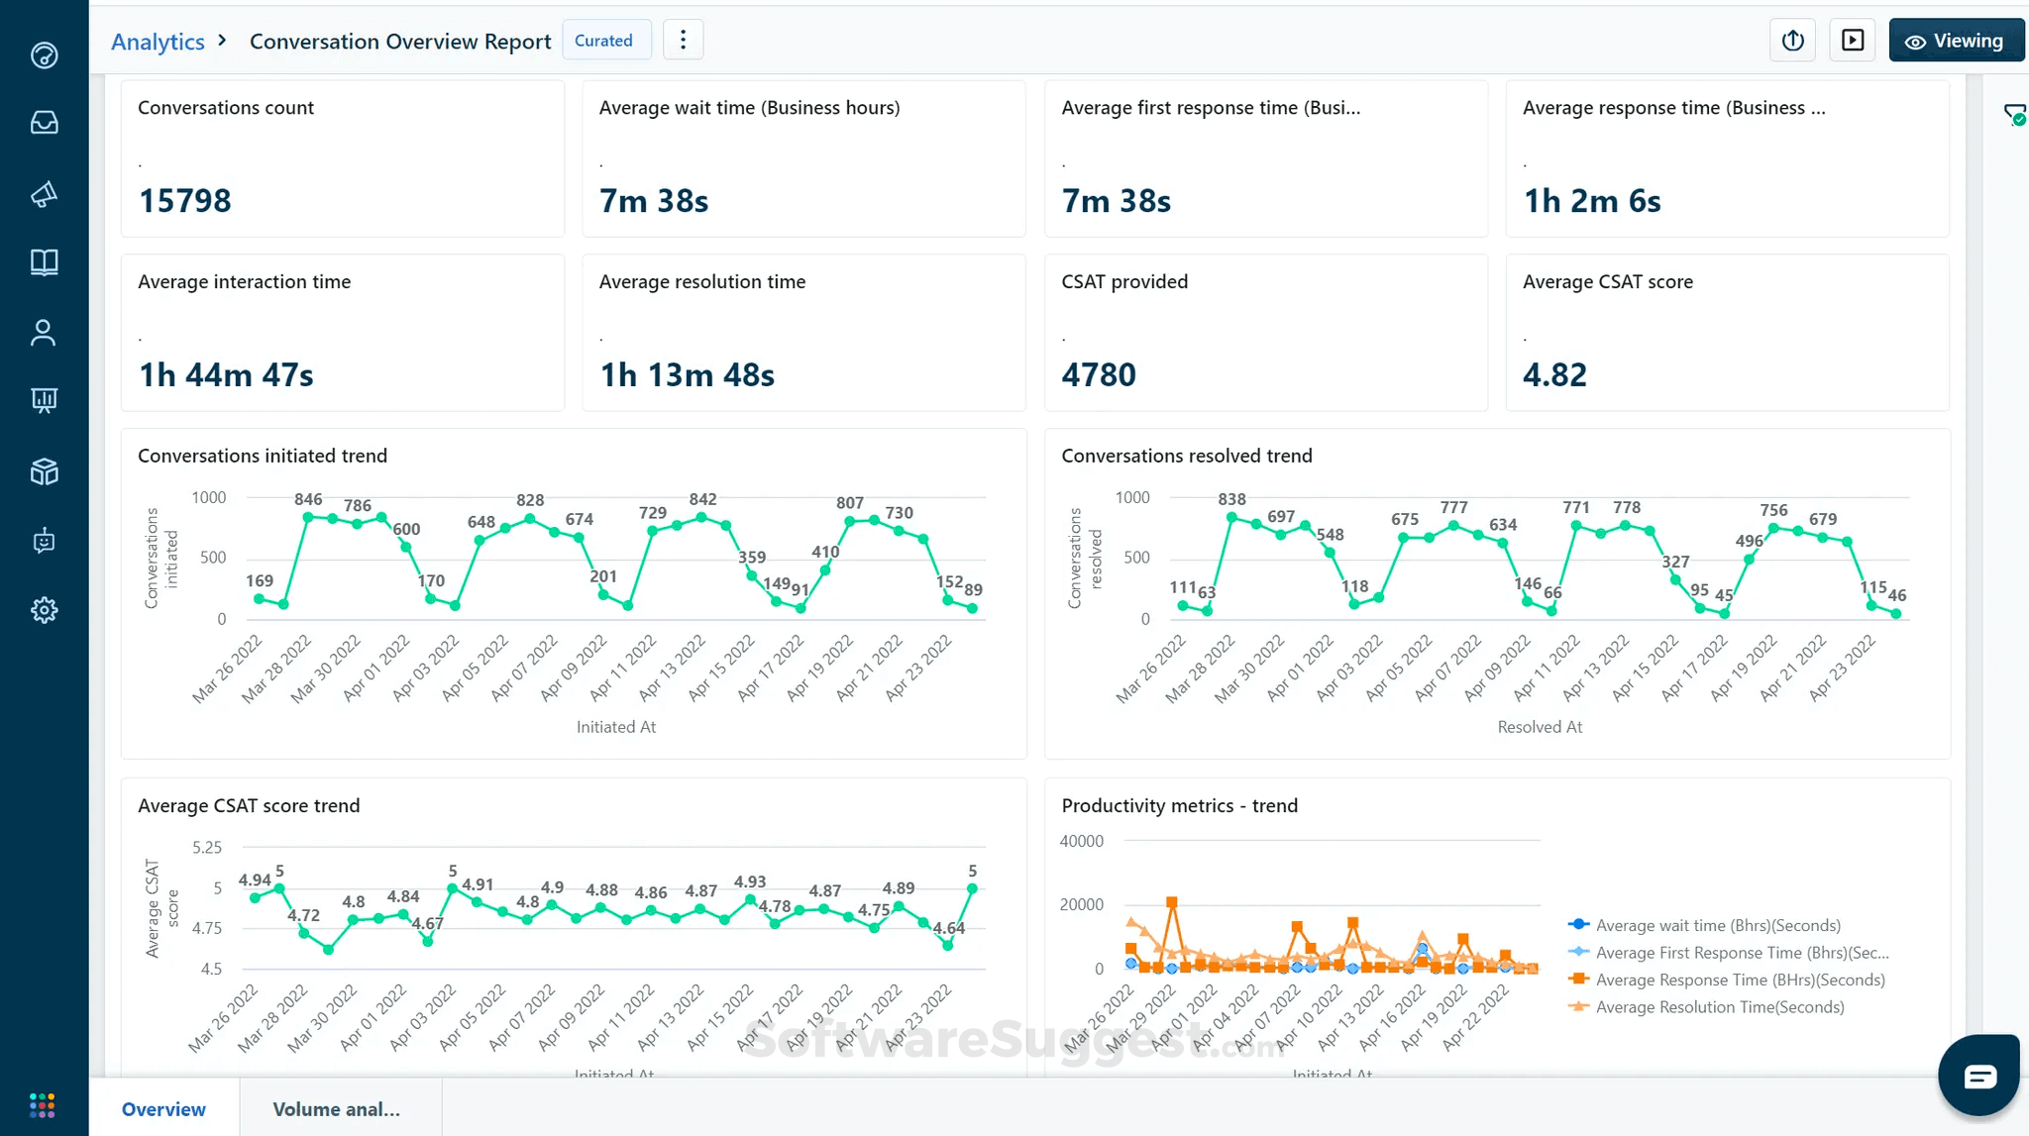
Task: Toggle Average Response Time legend series
Action: click(x=1739, y=980)
